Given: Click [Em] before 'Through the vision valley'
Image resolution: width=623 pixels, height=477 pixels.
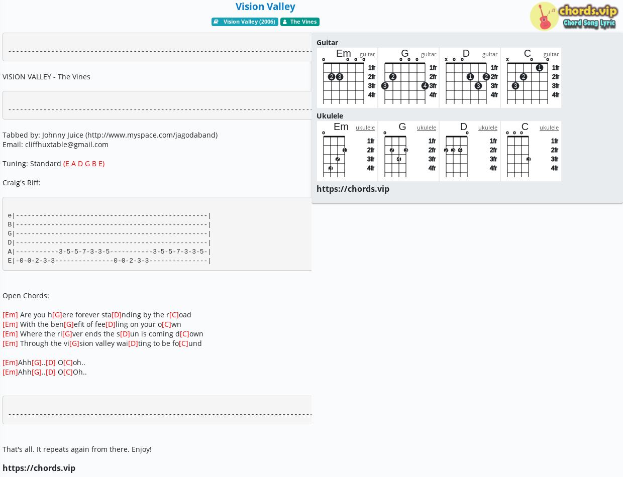Looking at the screenshot, I should [10, 343].
